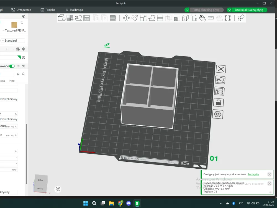The width and height of the screenshot is (277, 208).
Task: Choose the Scale tool
Action: click(x=143, y=18)
